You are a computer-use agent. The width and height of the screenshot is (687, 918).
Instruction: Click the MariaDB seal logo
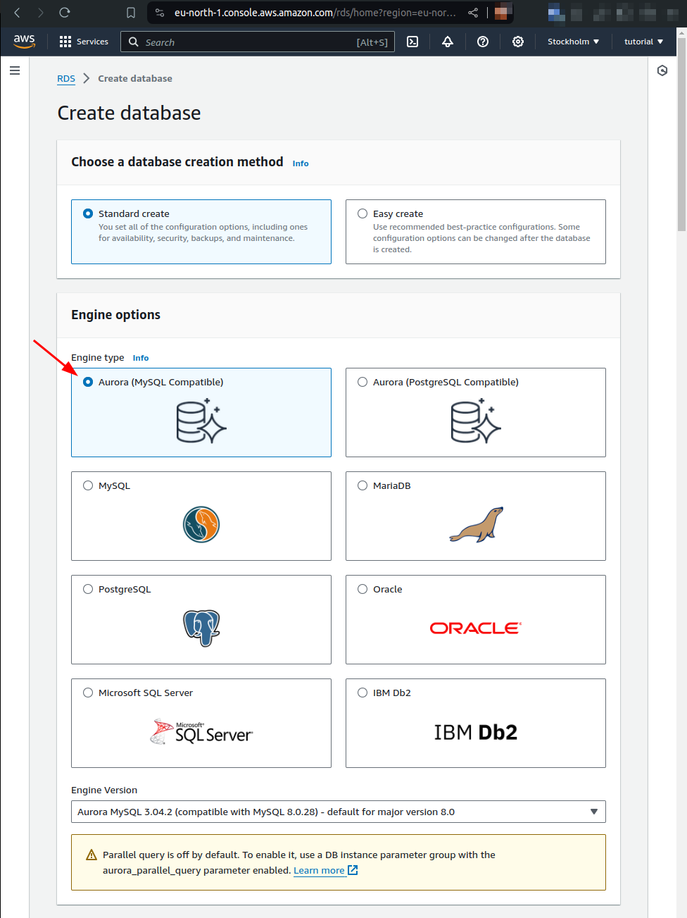point(477,524)
